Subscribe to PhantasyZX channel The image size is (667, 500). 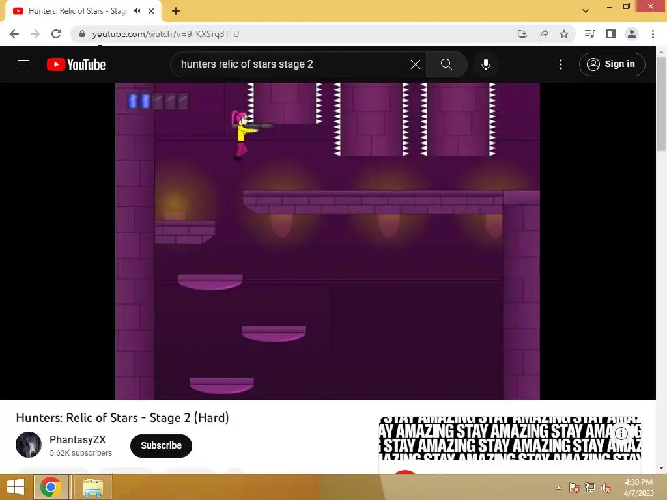(162, 445)
